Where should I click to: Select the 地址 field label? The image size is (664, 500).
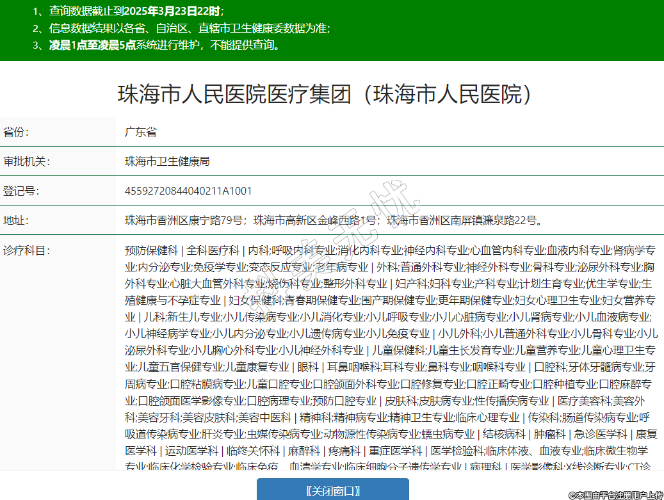17,220
